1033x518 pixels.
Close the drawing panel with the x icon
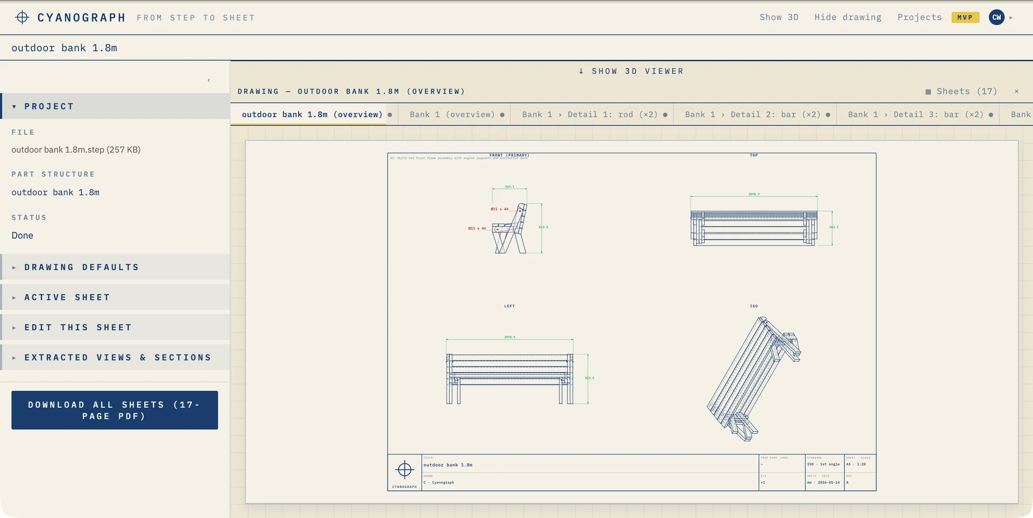coord(1016,91)
